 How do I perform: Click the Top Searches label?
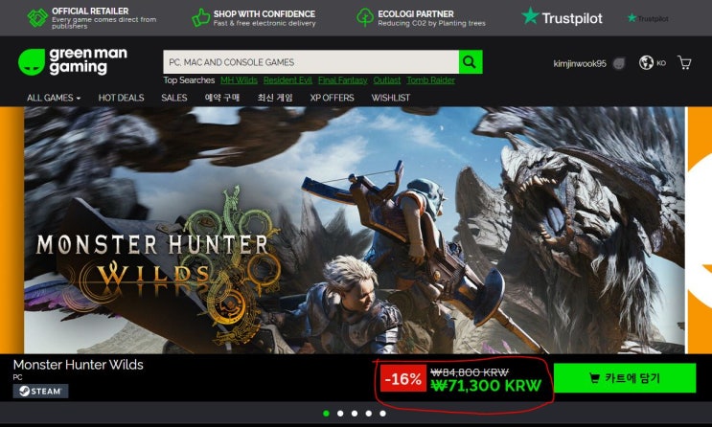[189, 80]
